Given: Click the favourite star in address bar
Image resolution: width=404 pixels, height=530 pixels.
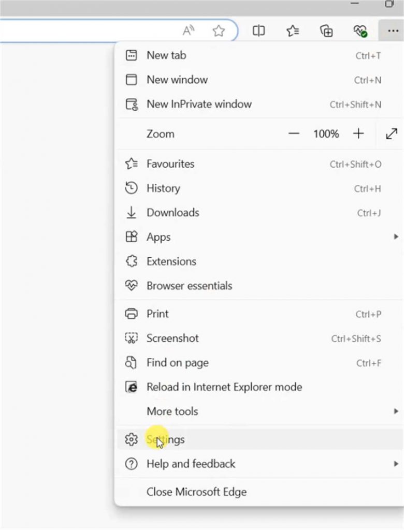Looking at the screenshot, I should 219,31.
